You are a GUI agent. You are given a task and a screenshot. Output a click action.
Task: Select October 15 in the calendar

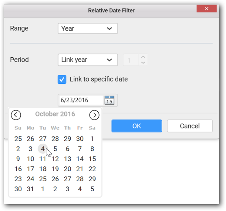tap(92, 159)
